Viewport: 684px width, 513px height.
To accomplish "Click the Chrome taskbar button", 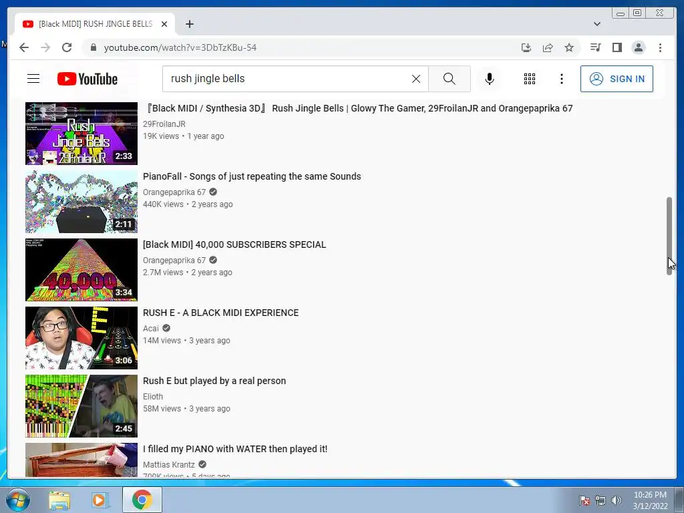I will point(142,500).
